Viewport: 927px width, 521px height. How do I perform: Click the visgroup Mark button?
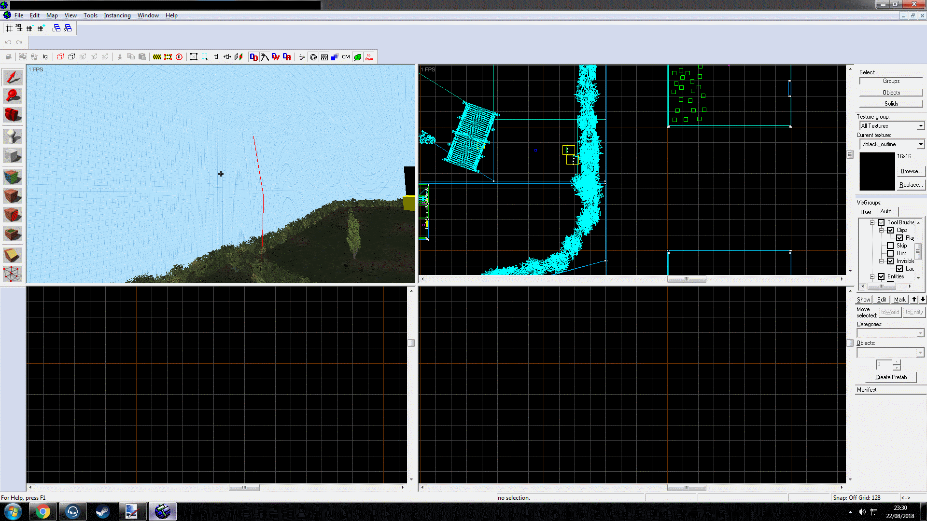click(899, 300)
